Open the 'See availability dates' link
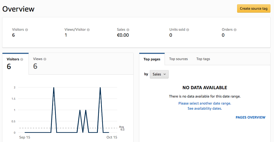This screenshot has height=142, width=274. pyautogui.click(x=205, y=109)
